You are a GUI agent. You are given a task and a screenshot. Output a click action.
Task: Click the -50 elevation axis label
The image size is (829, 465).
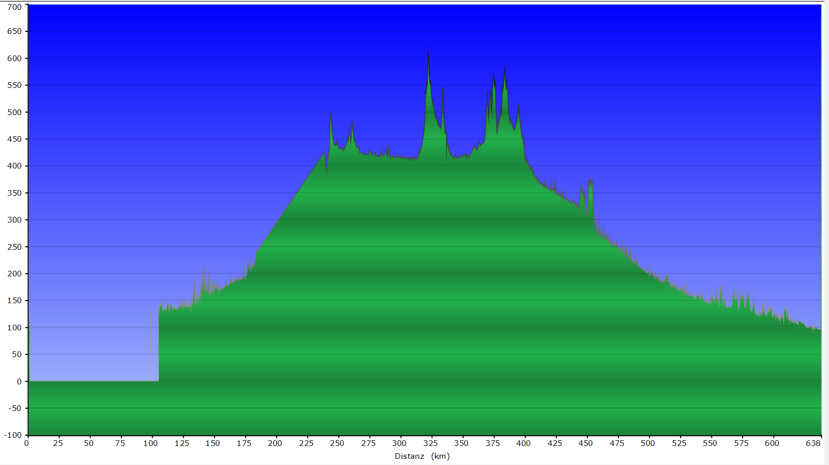tap(15, 408)
